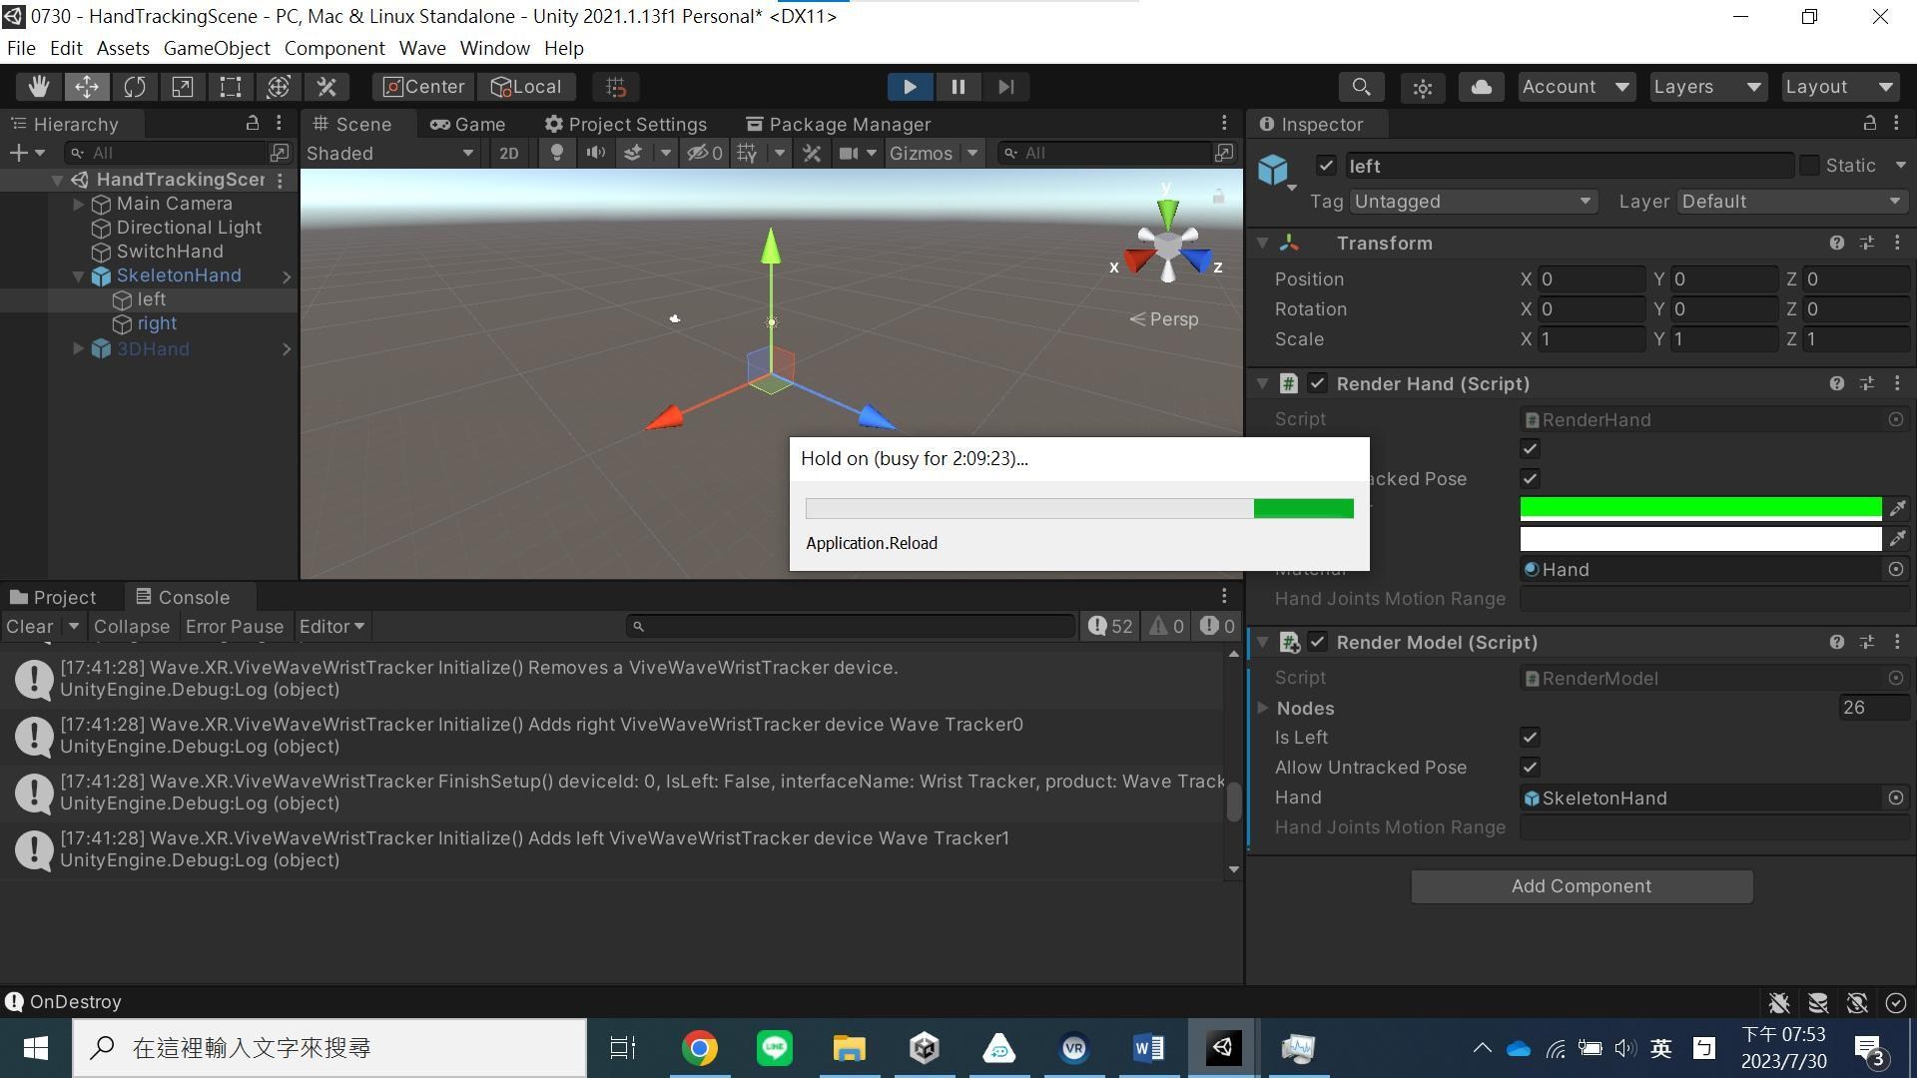The image size is (1917, 1078).
Task: Collapse the SkeletonHand hierarchy item
Action: pos(78,275)
